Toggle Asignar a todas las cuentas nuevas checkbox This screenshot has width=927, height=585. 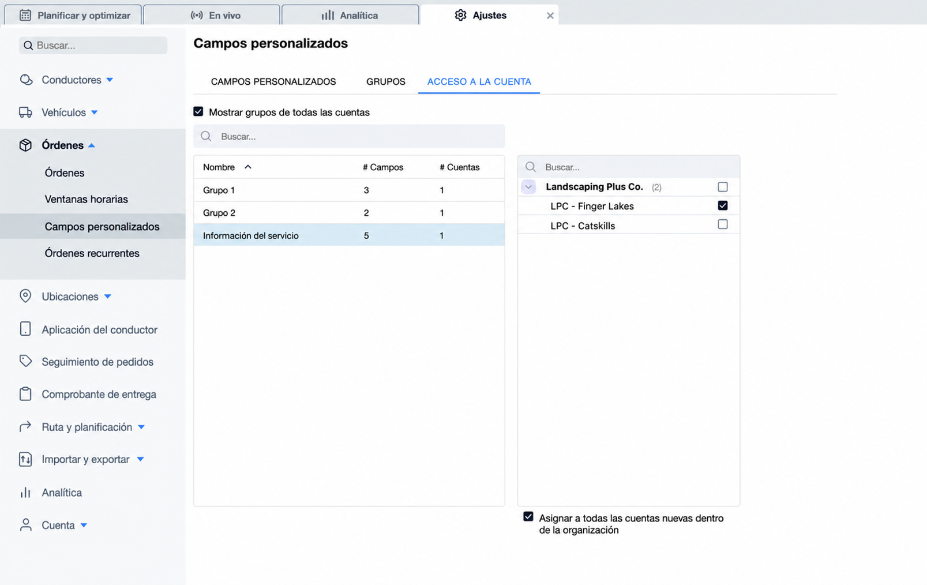pos(528,516)
